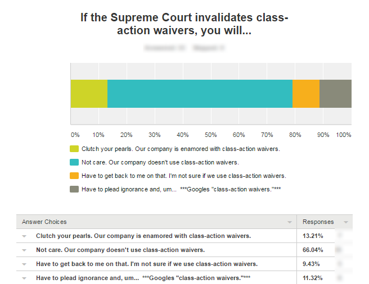369x284 pixels.
Task: Select the Answer Choices column header
Action: point(44,222)
